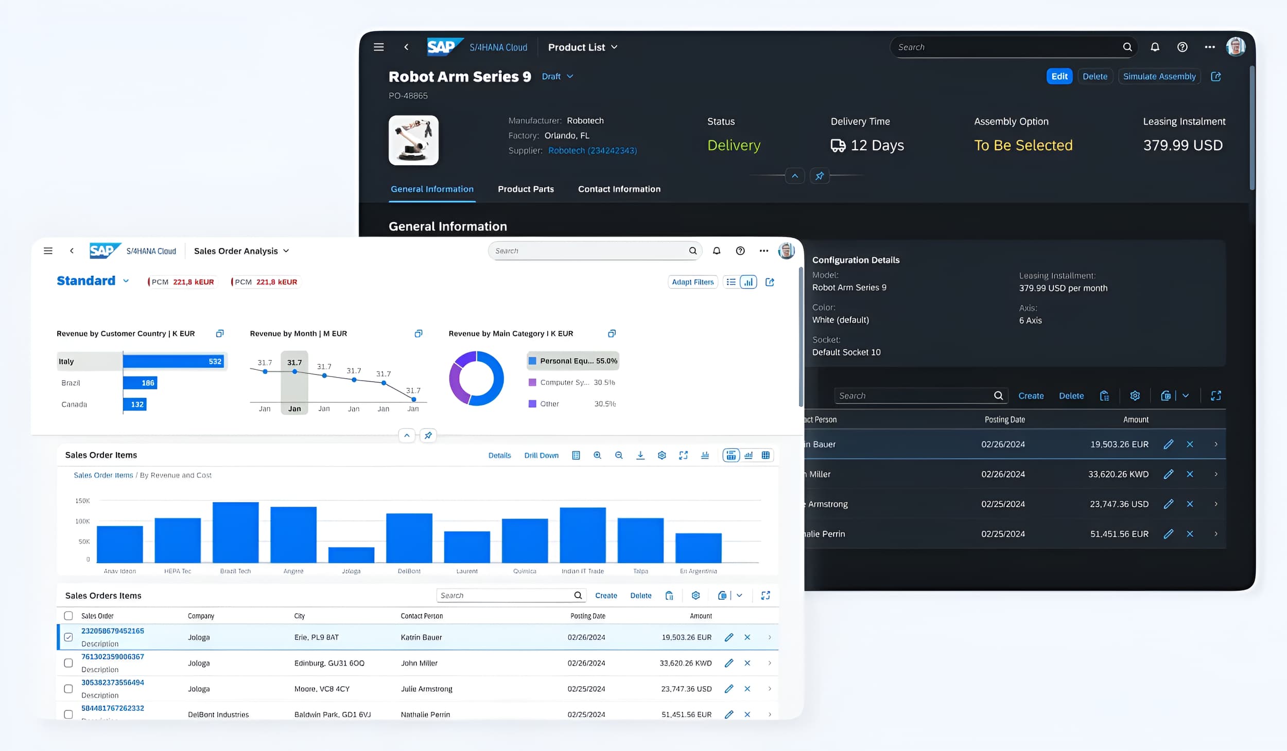Check sales order 305382373556494 checkbox

68,689
